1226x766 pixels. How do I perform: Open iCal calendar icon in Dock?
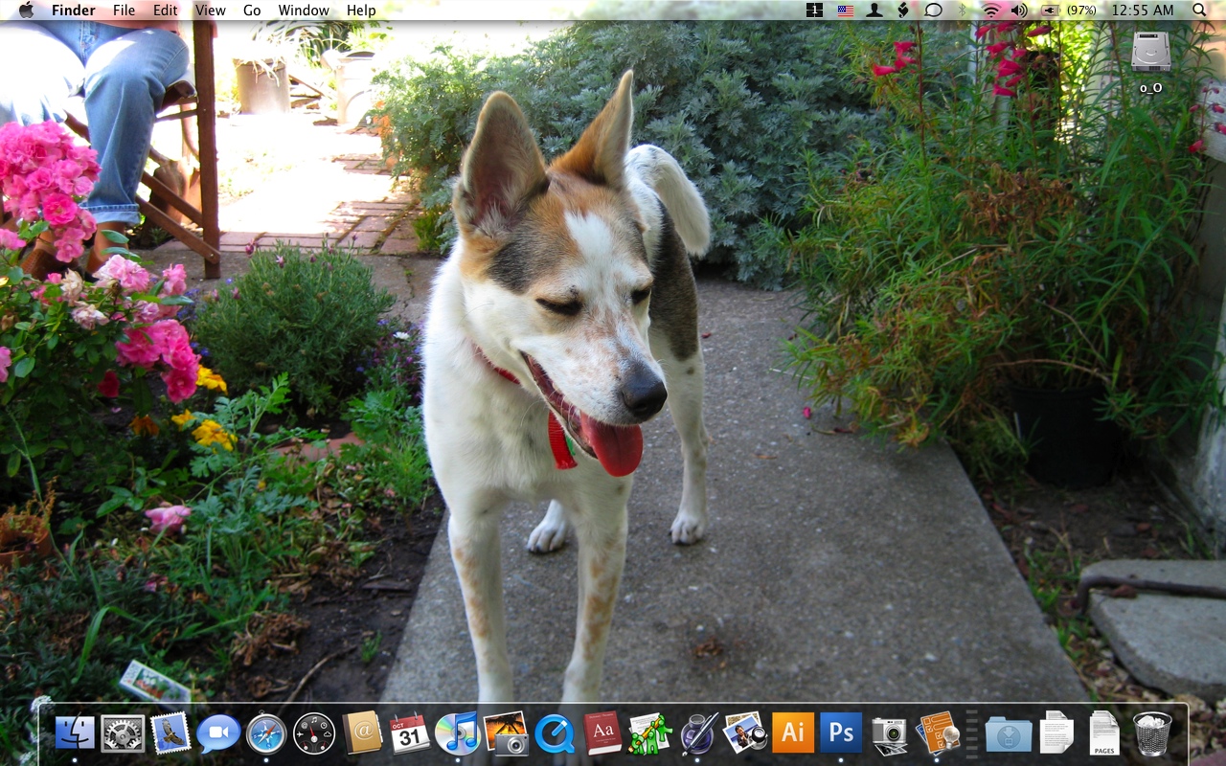pos(410,733)
